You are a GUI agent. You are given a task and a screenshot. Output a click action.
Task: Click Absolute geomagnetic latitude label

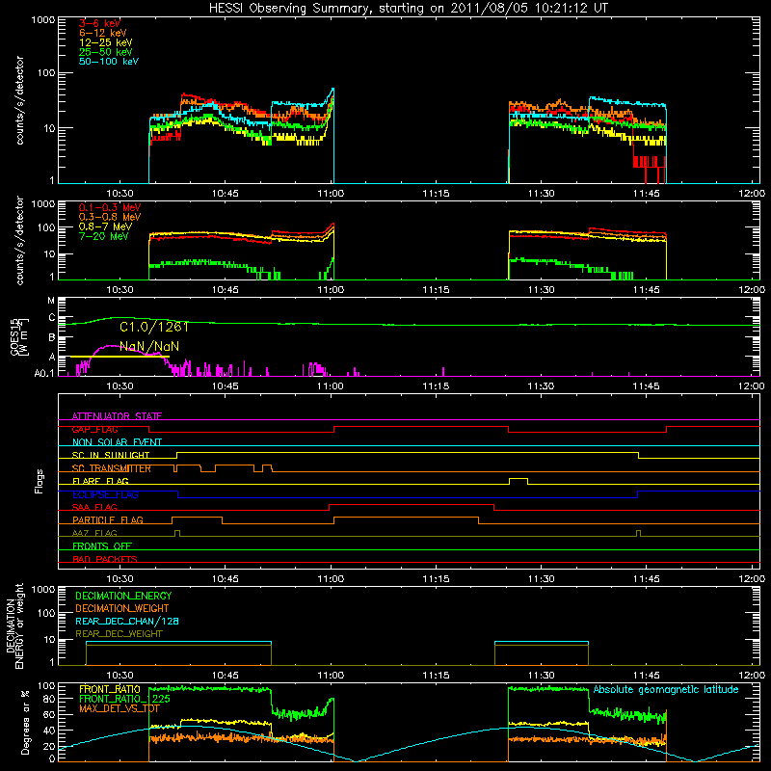pyautogui.click(x=666, y=689)
